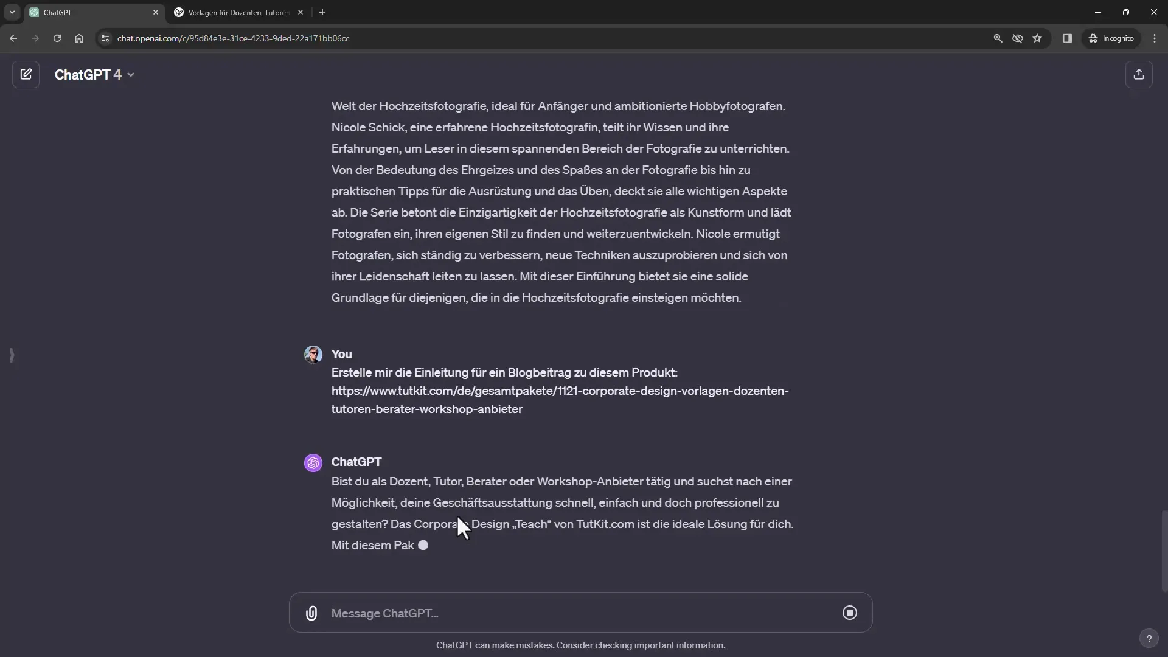Restore down the browser window
Image resolution: width=1168 pixels, height=657 pixels.
coord(1126,12)
